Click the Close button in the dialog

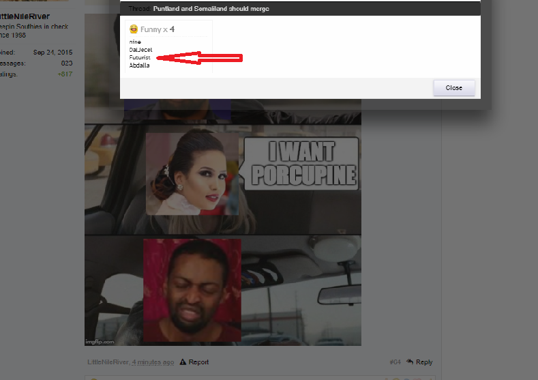click(x=453, y=88)
